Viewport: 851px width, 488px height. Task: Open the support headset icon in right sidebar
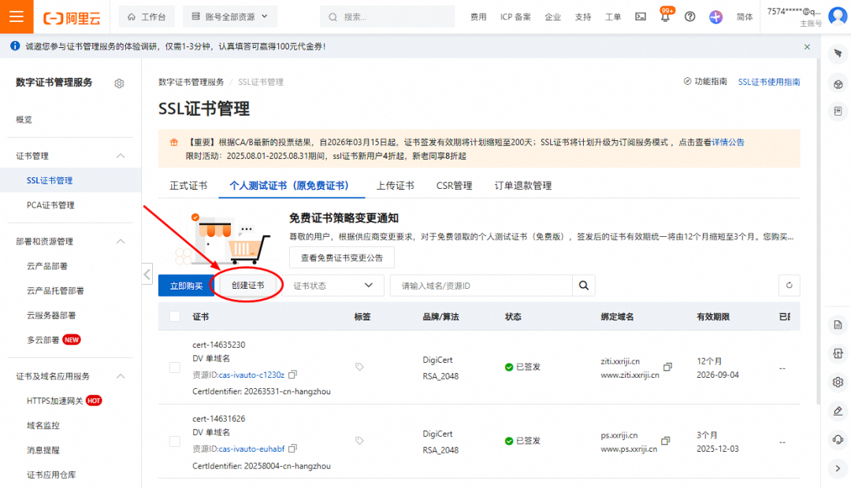pos(837,439)
